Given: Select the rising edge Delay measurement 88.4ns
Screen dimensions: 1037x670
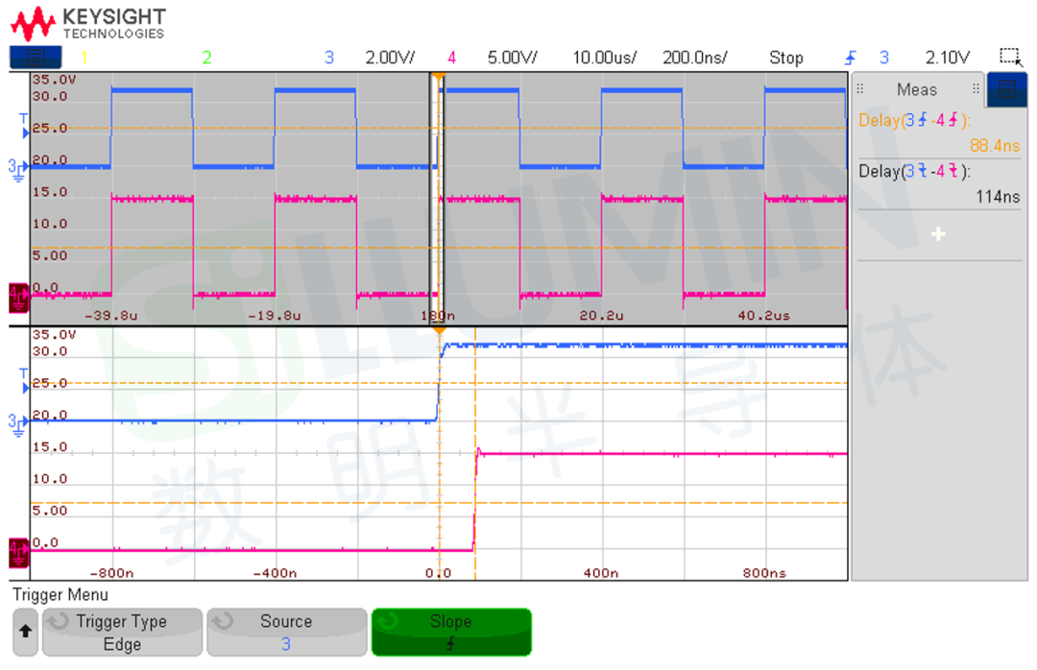Looking at the screenshot, I should (x=939, y=132).
